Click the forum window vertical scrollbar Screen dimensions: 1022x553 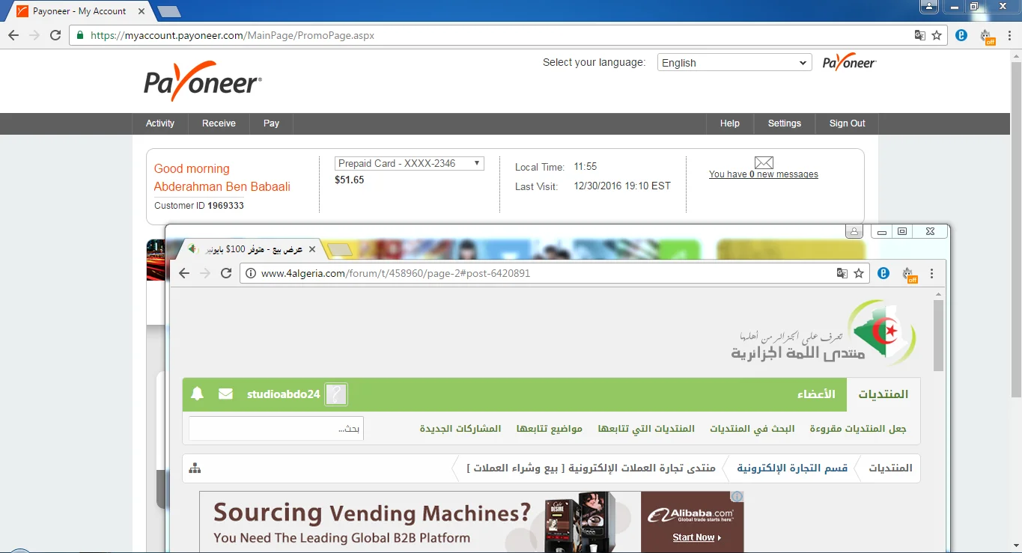(x=938, y=337)
